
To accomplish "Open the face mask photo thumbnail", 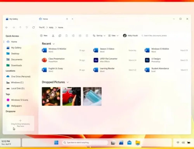I will 92,96.
